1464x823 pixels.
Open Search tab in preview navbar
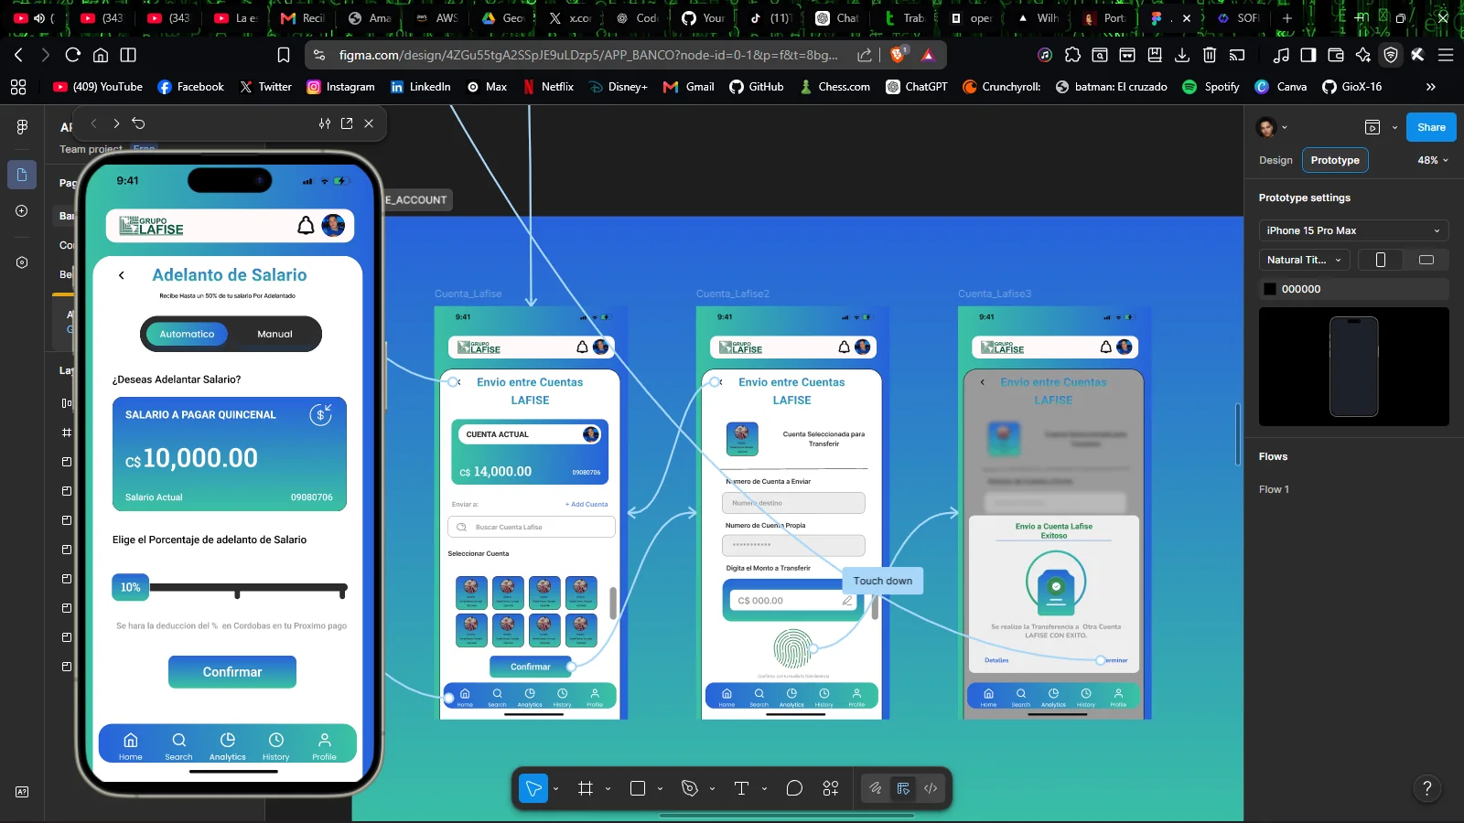(x=179, y=746)
